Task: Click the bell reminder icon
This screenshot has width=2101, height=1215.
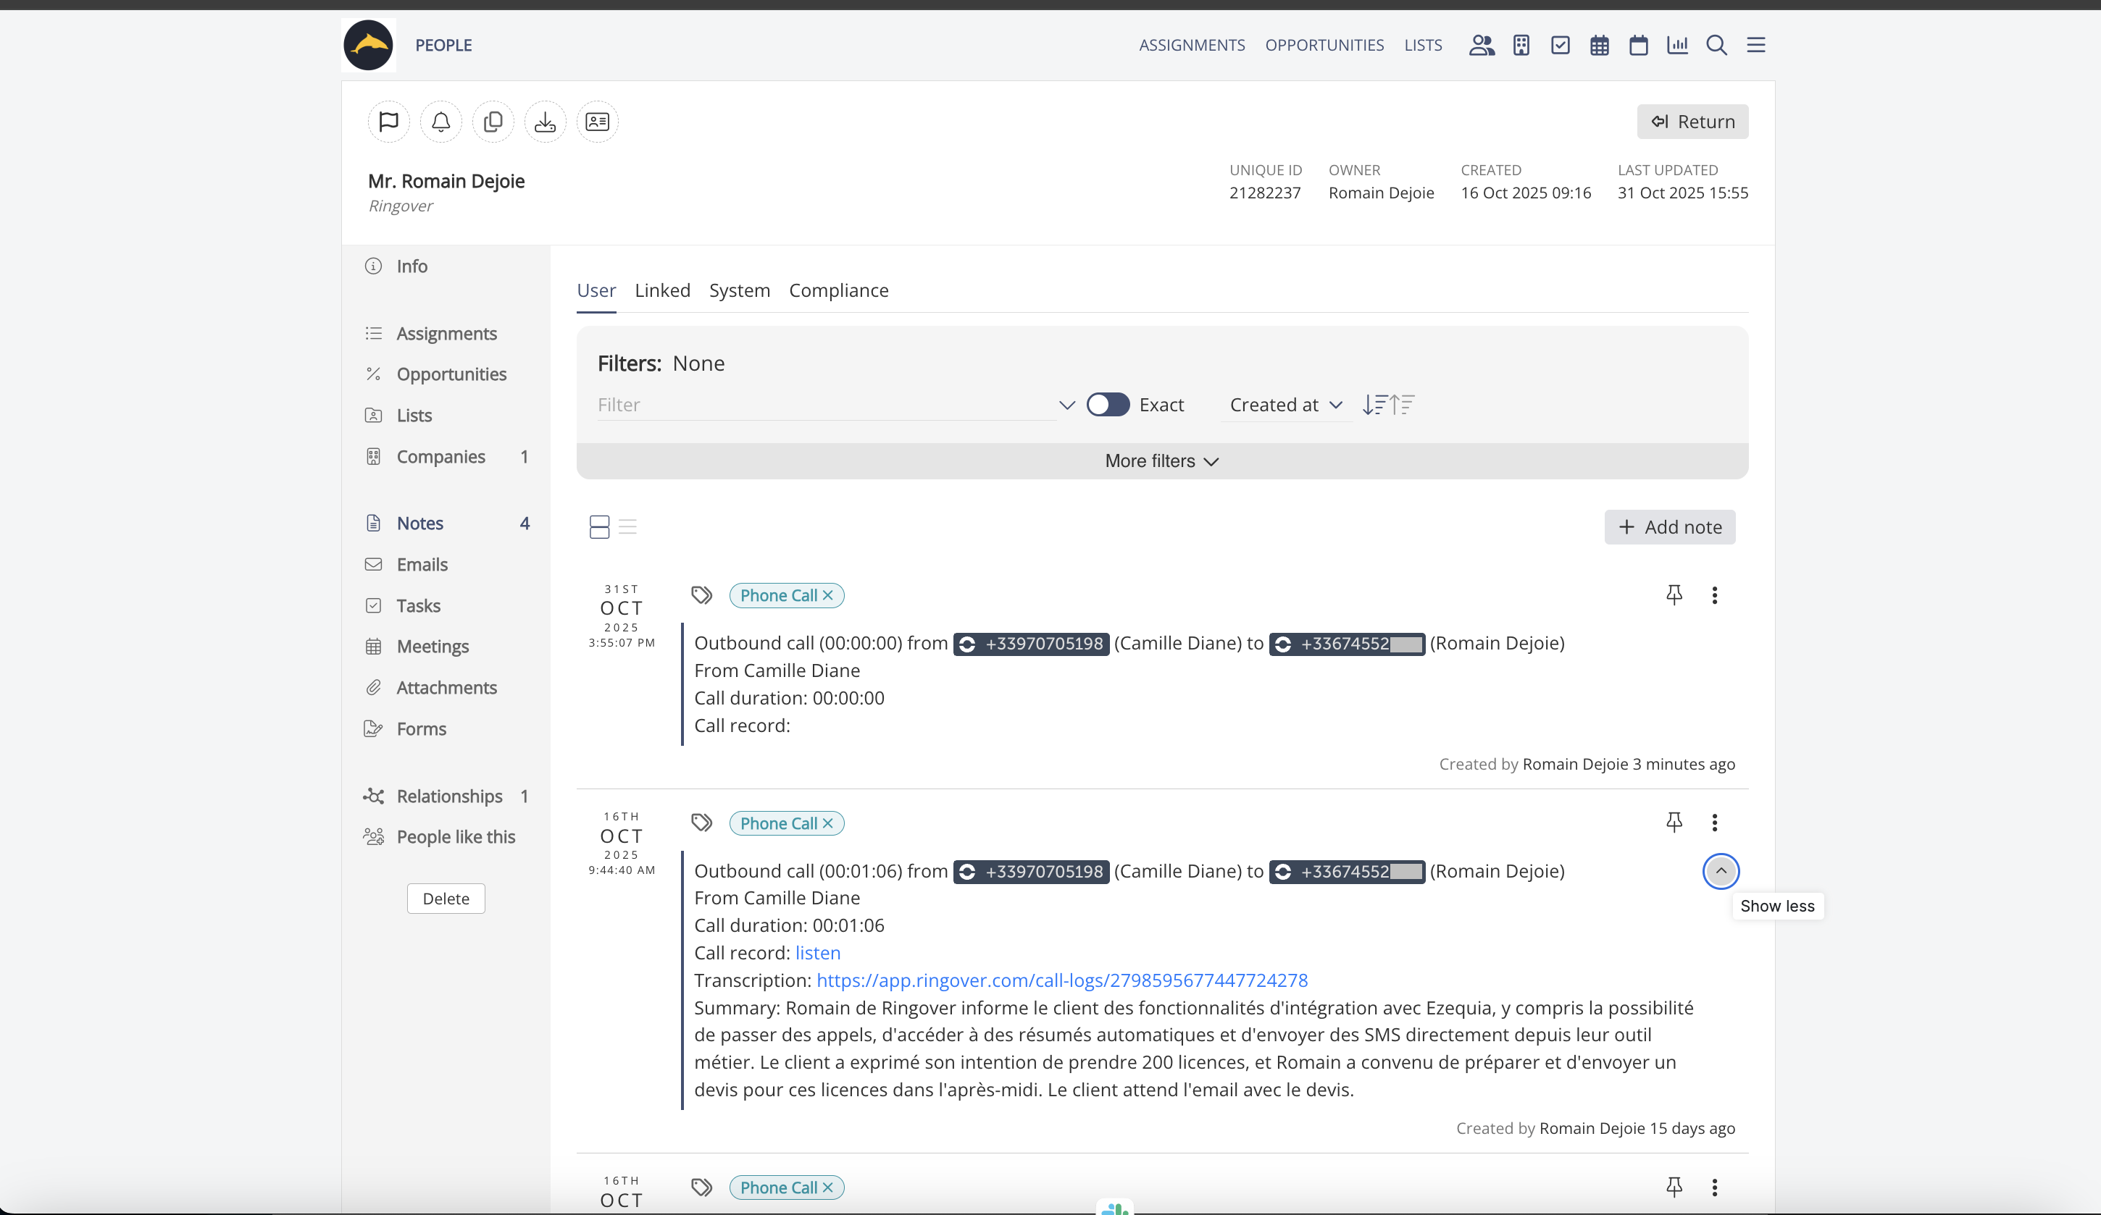Action: [441, 122]
